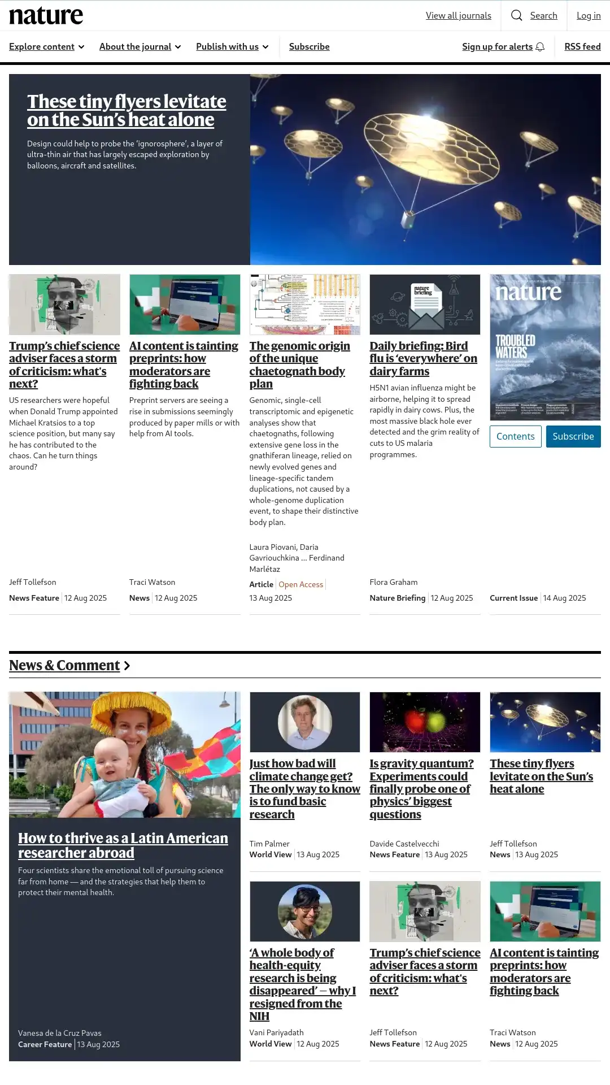
Task: Click the alerts bell icon
Action: pyautogui.click(x=540, y=47)
